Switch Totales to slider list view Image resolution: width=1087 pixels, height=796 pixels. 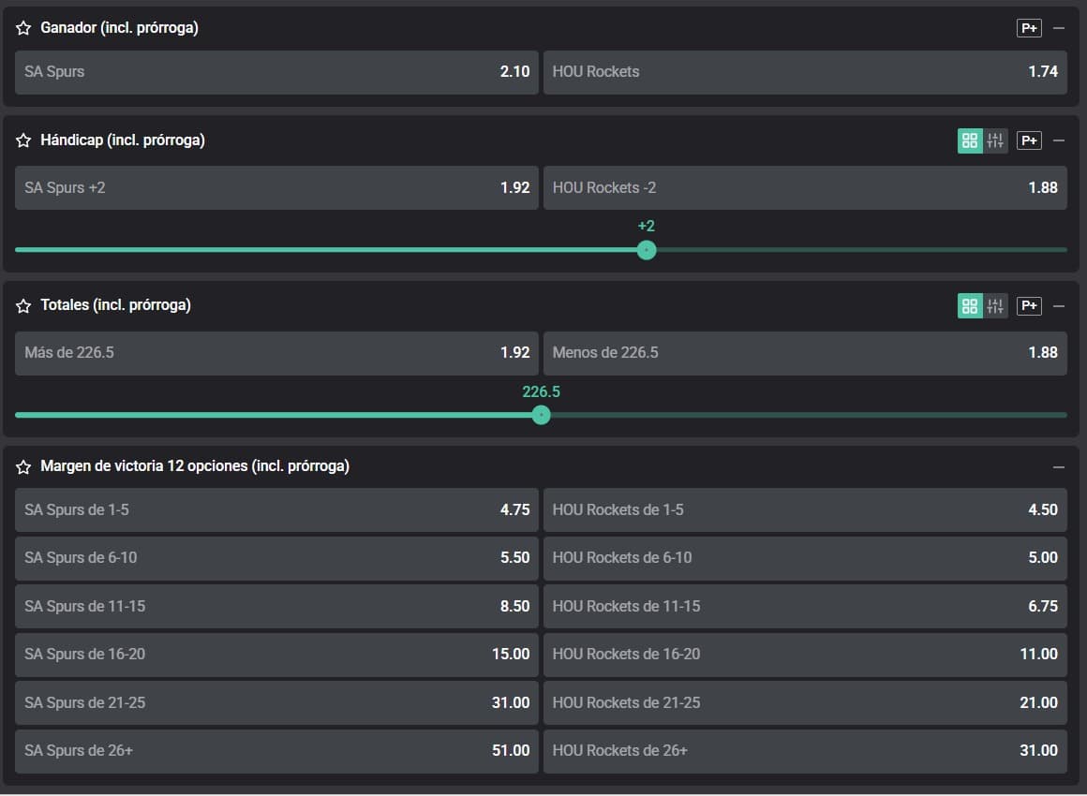pos(995,305)
